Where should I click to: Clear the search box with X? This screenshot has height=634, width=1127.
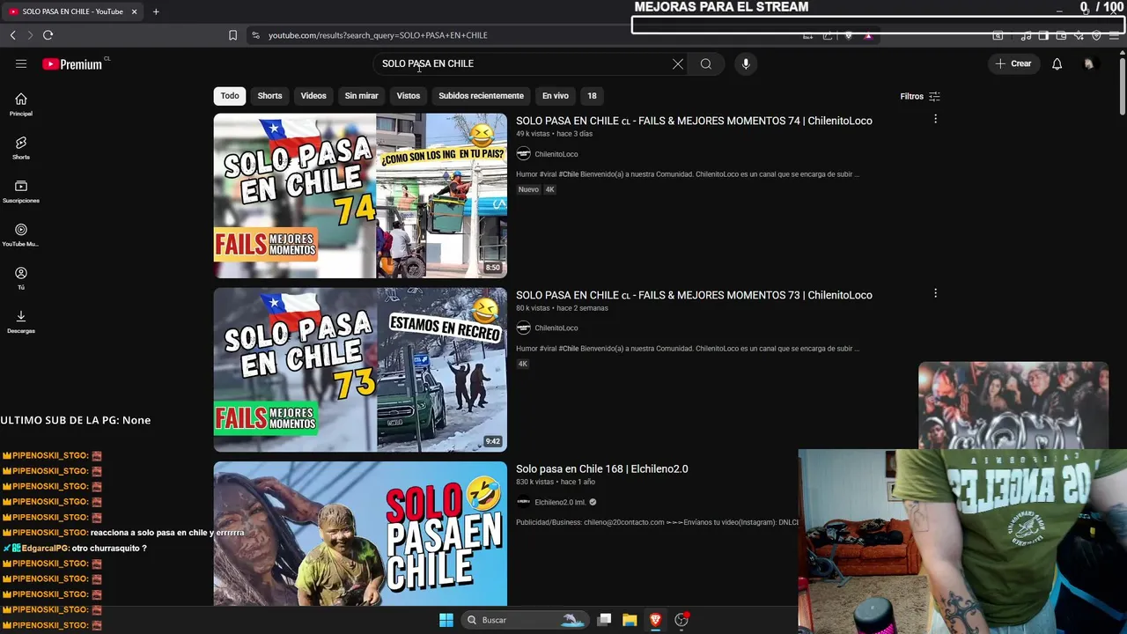pos(678,63)
